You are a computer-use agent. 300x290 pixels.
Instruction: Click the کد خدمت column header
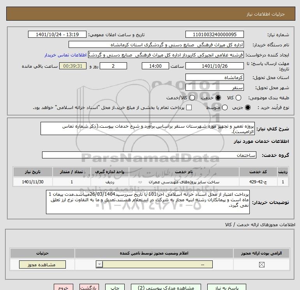pyautogui.click(x=258, y=172)
